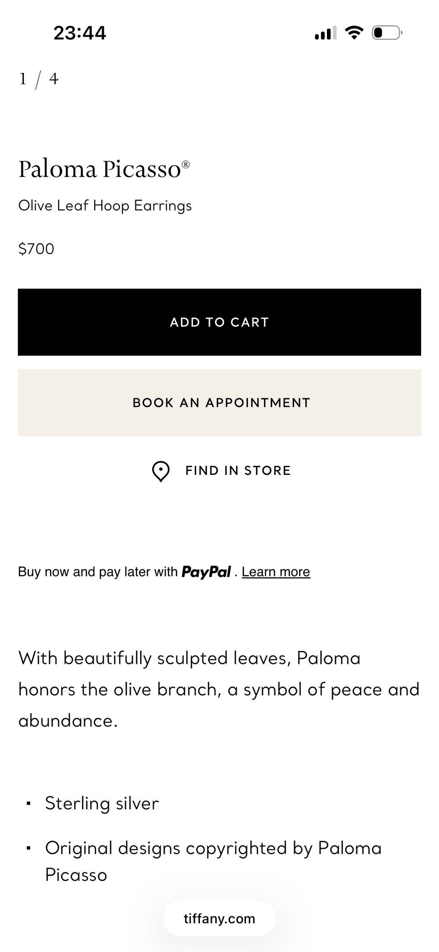Tap the PayPal logo
The image size is (439, 952).
coord(206,572)
